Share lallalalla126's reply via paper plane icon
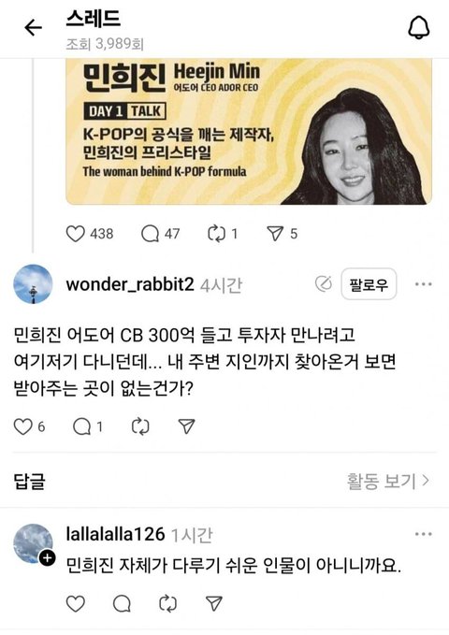Screen dimensions: 449x635 (214, 603)
